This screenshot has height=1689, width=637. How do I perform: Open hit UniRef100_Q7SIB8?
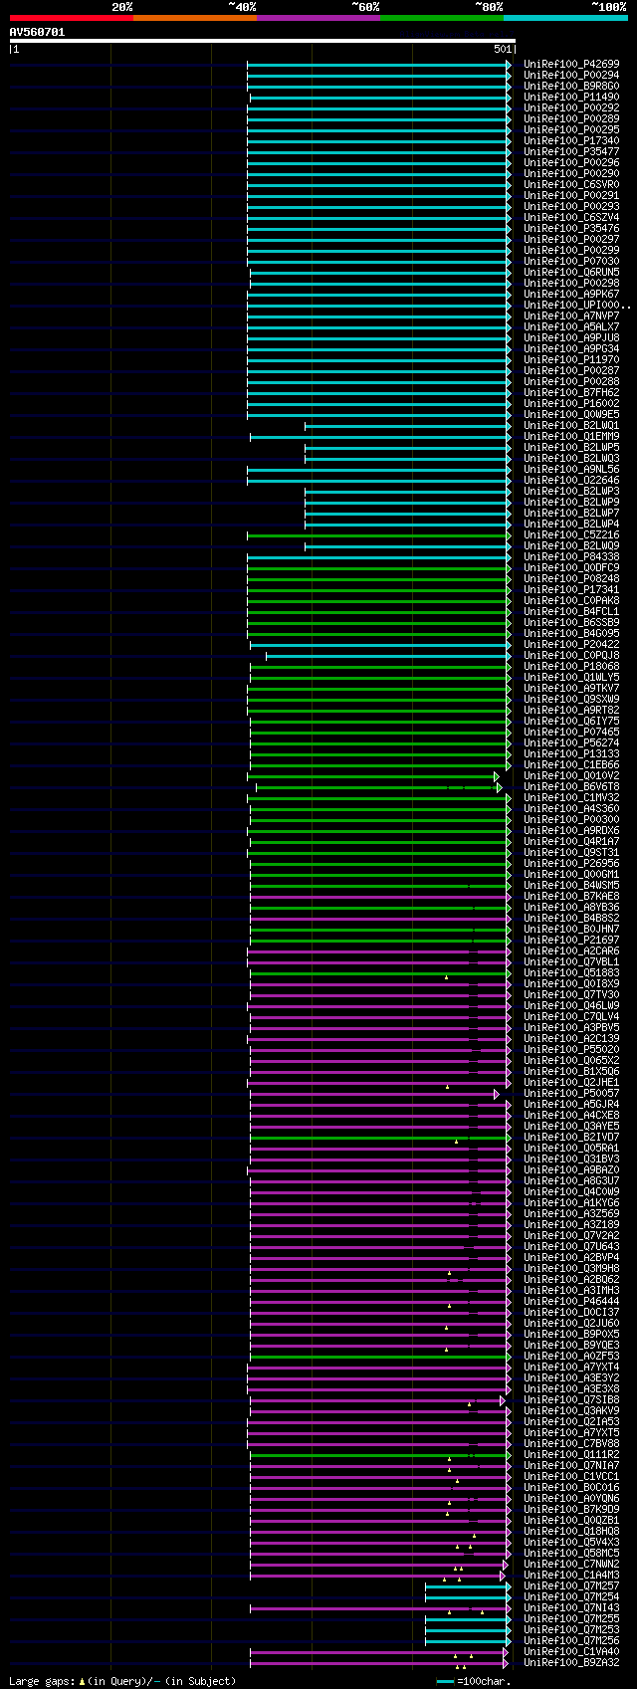[571, 1399]
